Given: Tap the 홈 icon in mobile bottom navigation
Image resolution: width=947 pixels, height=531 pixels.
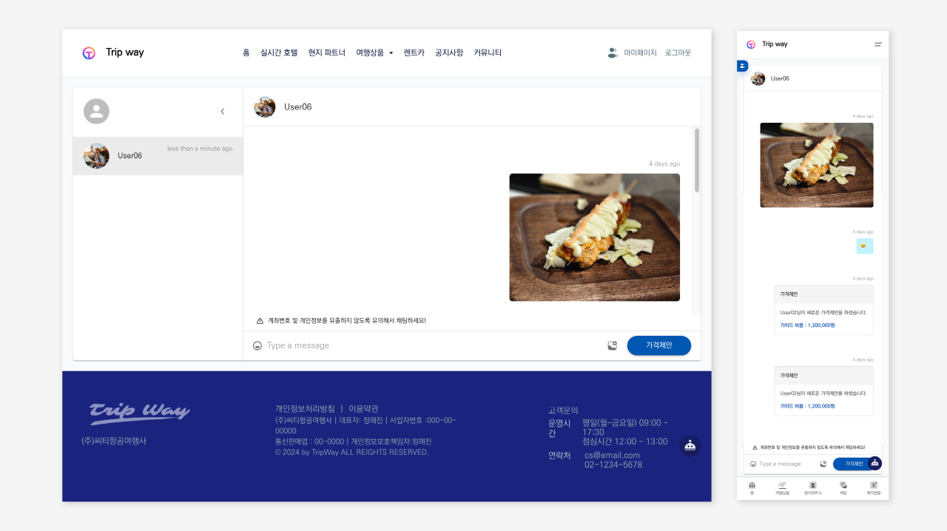Looking at the screenshot, I should tap(752, 487).
